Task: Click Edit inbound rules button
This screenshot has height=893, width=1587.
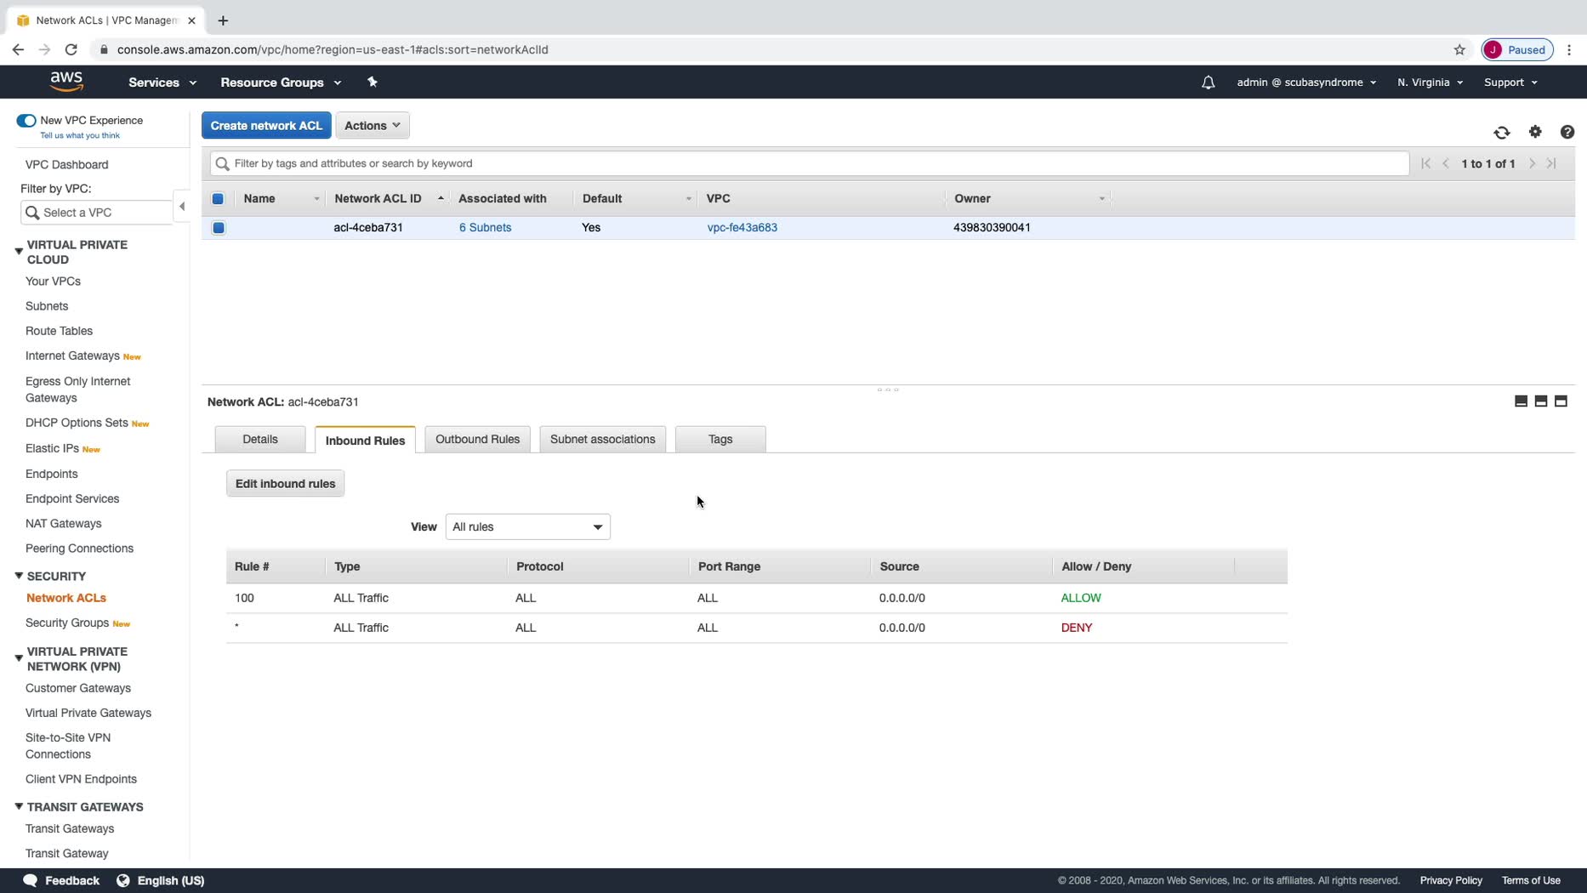Action: (x=285, y=484)
